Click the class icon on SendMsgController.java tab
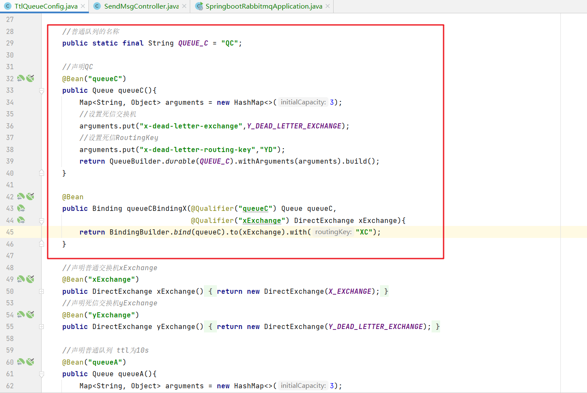The image size is (587, 393). coord(97,6)
